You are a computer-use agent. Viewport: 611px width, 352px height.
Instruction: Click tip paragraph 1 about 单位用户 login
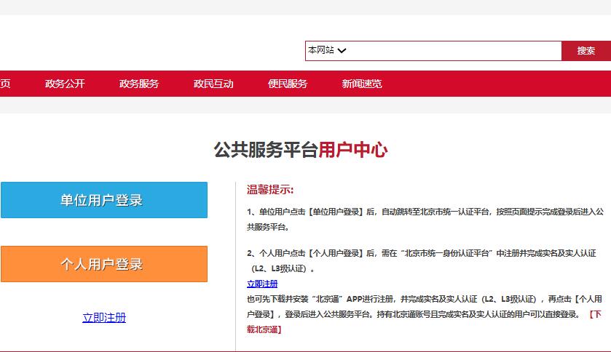[425, 219]
